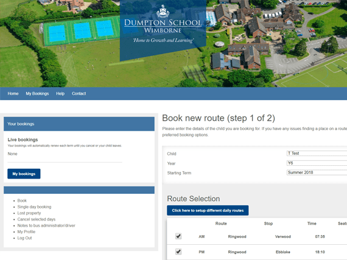Click Ringwood in the PM row

point(237,252)
